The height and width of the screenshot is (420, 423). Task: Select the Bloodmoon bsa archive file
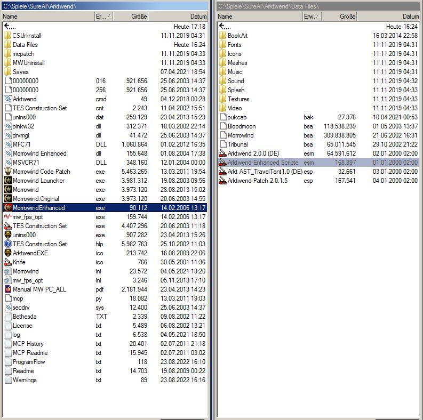241,126
